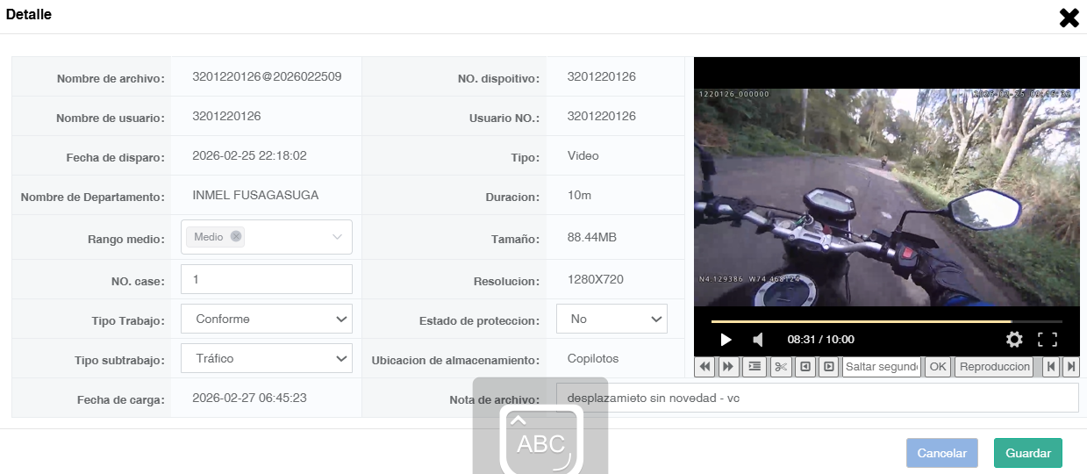Viewport: 1087px width, 474px height.
Task: Open the Estado de proteccion dropdown
Action: [x=611, y=319]
